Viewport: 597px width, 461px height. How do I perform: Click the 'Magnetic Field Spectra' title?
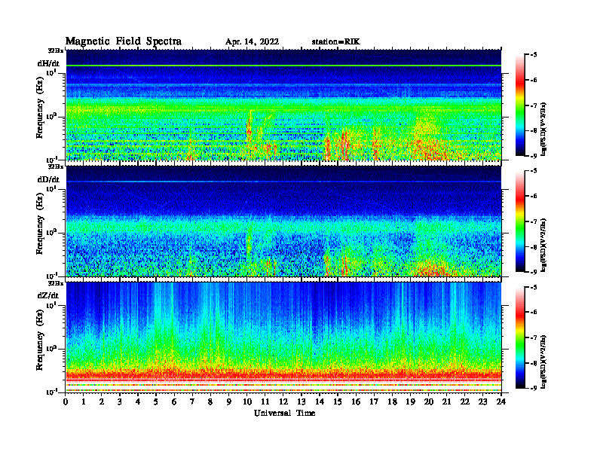click(124, 41)
